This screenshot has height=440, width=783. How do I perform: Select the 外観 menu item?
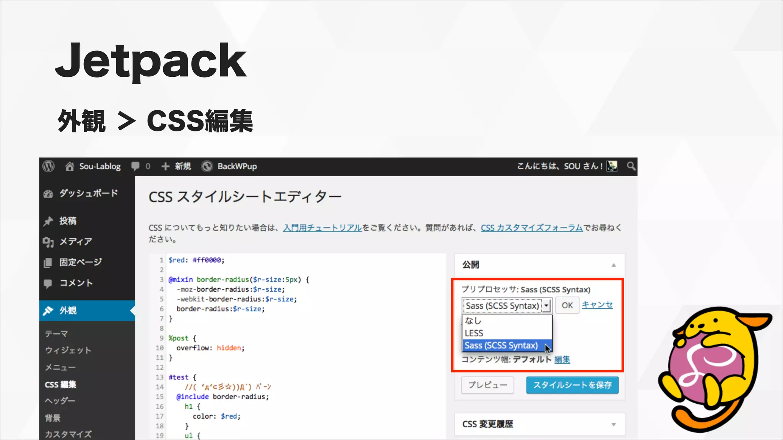[88, 311]
